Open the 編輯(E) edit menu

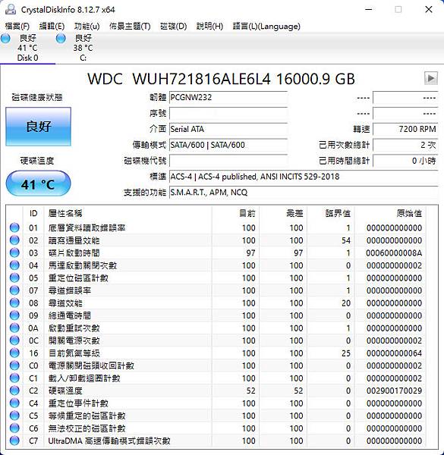coord(52,27)
